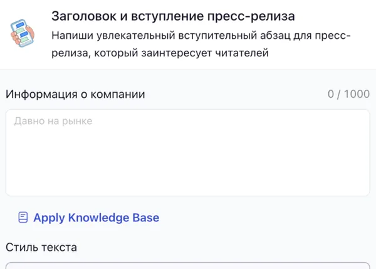Click the Заголовок и вступление пресс-релиза heading
The height and width of the screenshot is (269, 376).
[x=173, y=16]
